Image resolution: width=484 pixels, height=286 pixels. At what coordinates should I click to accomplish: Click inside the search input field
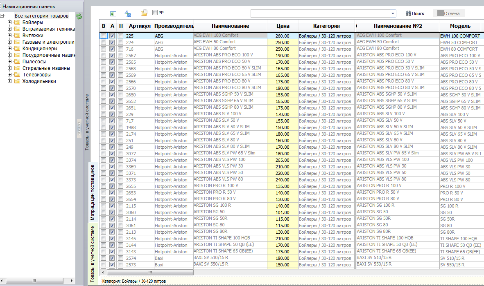pos(320,13)
